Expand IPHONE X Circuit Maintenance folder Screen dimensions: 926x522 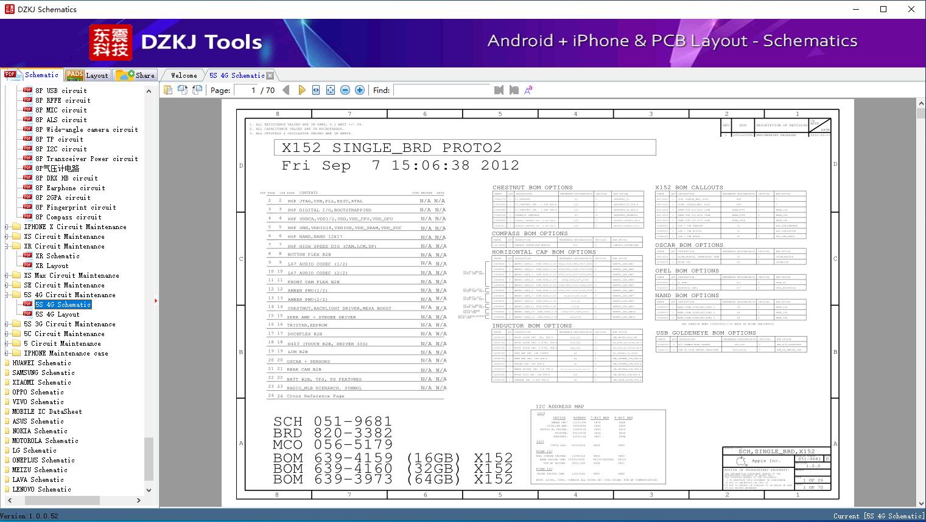point(7,227)
